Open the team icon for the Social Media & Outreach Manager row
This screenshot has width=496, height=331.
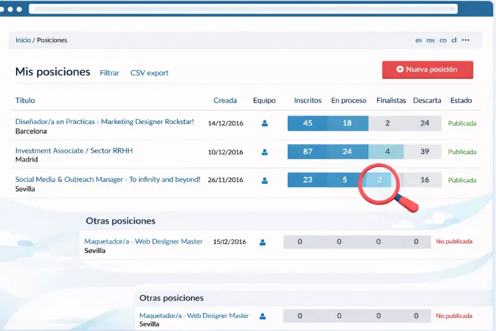(x=265, y=180)
